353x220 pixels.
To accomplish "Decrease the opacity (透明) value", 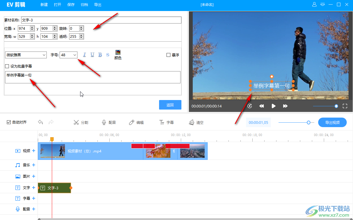I will 81,38.
